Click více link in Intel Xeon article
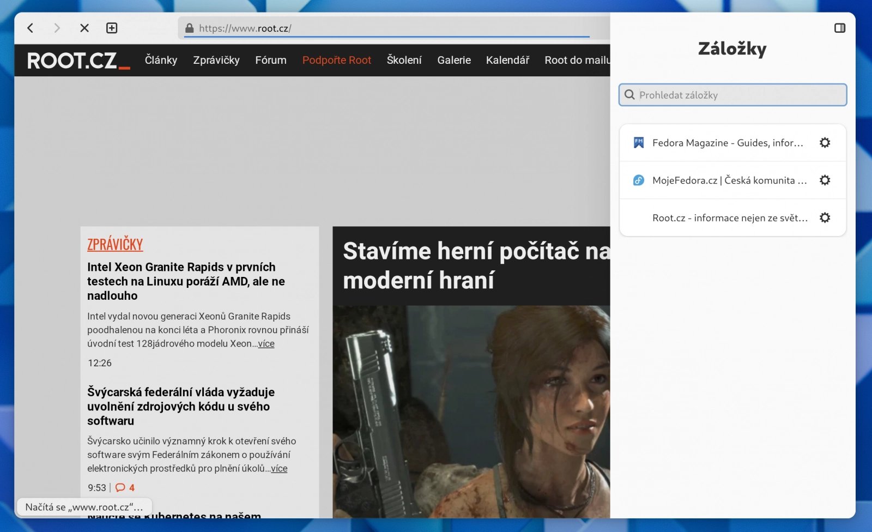Image resolution: width=872 pixels, height=532 pixels. (266, 344)
